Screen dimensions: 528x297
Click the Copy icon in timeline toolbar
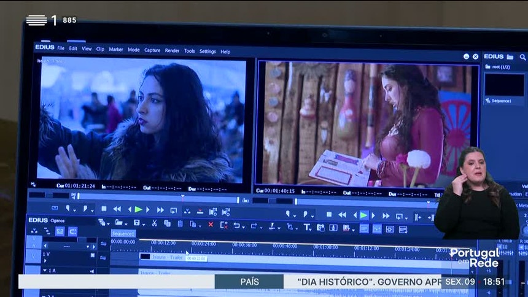pyautogui.click(x=167, y=223)
